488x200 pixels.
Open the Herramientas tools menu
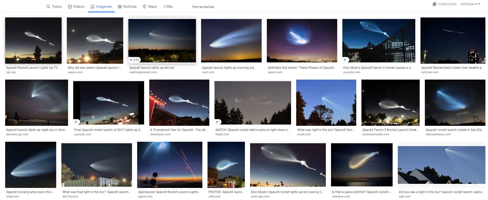203,7
